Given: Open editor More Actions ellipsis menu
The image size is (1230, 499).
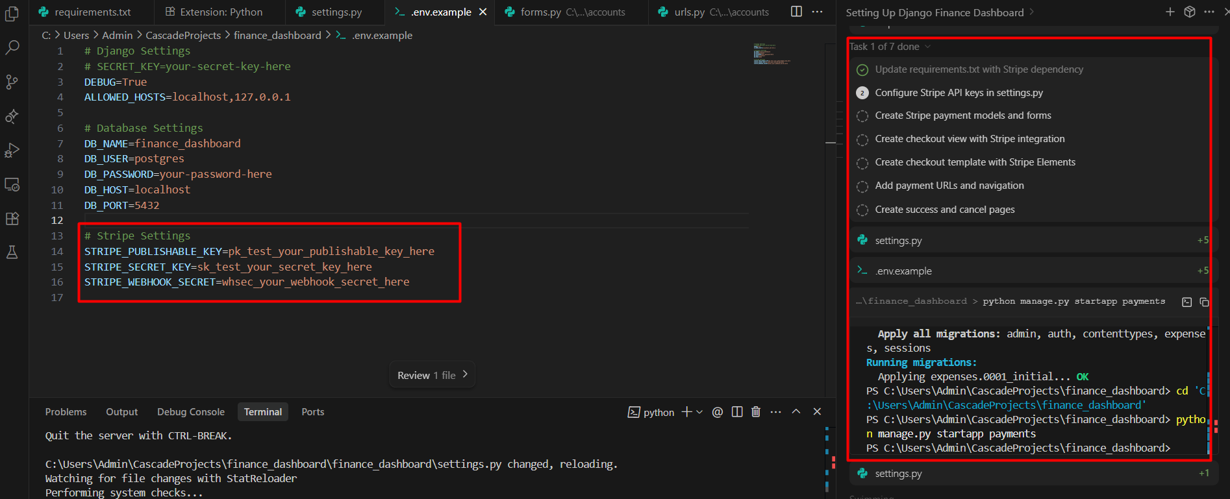Looking at the screenshot, I should coord(818,12).
